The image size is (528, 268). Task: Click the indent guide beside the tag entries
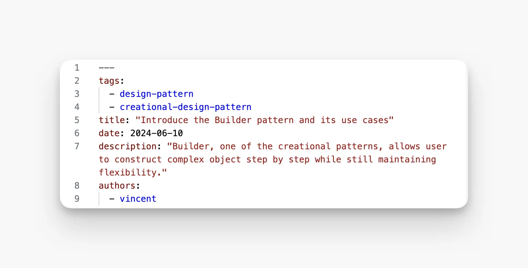click(99, 100)
